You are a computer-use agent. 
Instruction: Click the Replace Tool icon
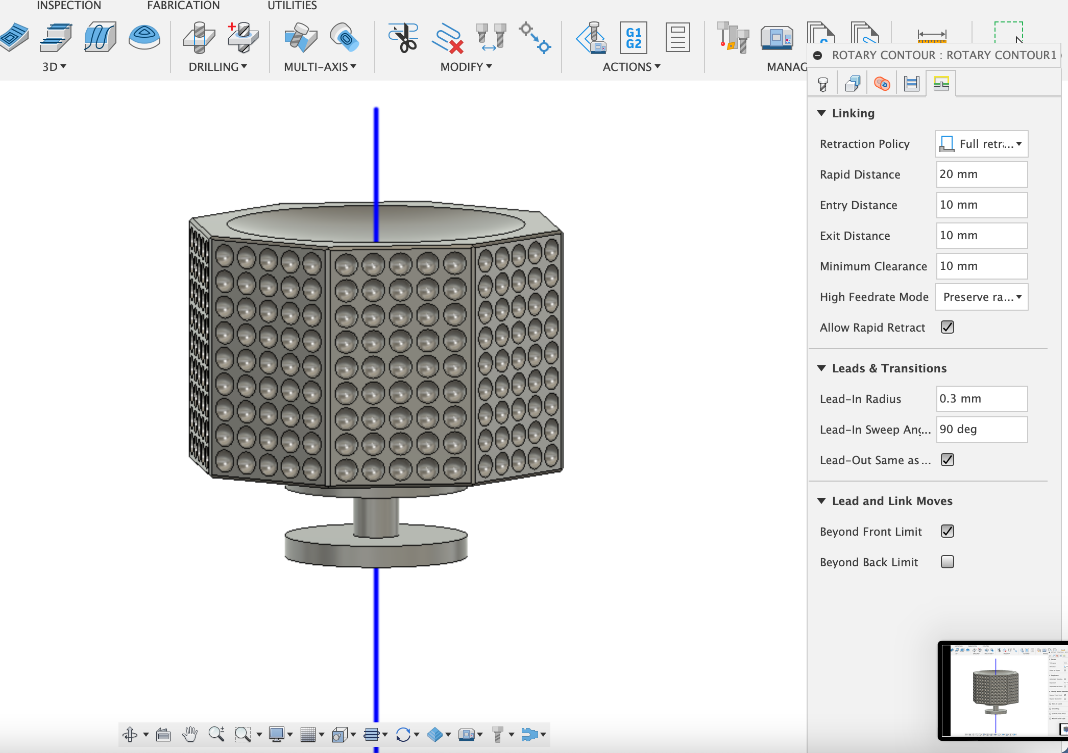pos(491,37)
